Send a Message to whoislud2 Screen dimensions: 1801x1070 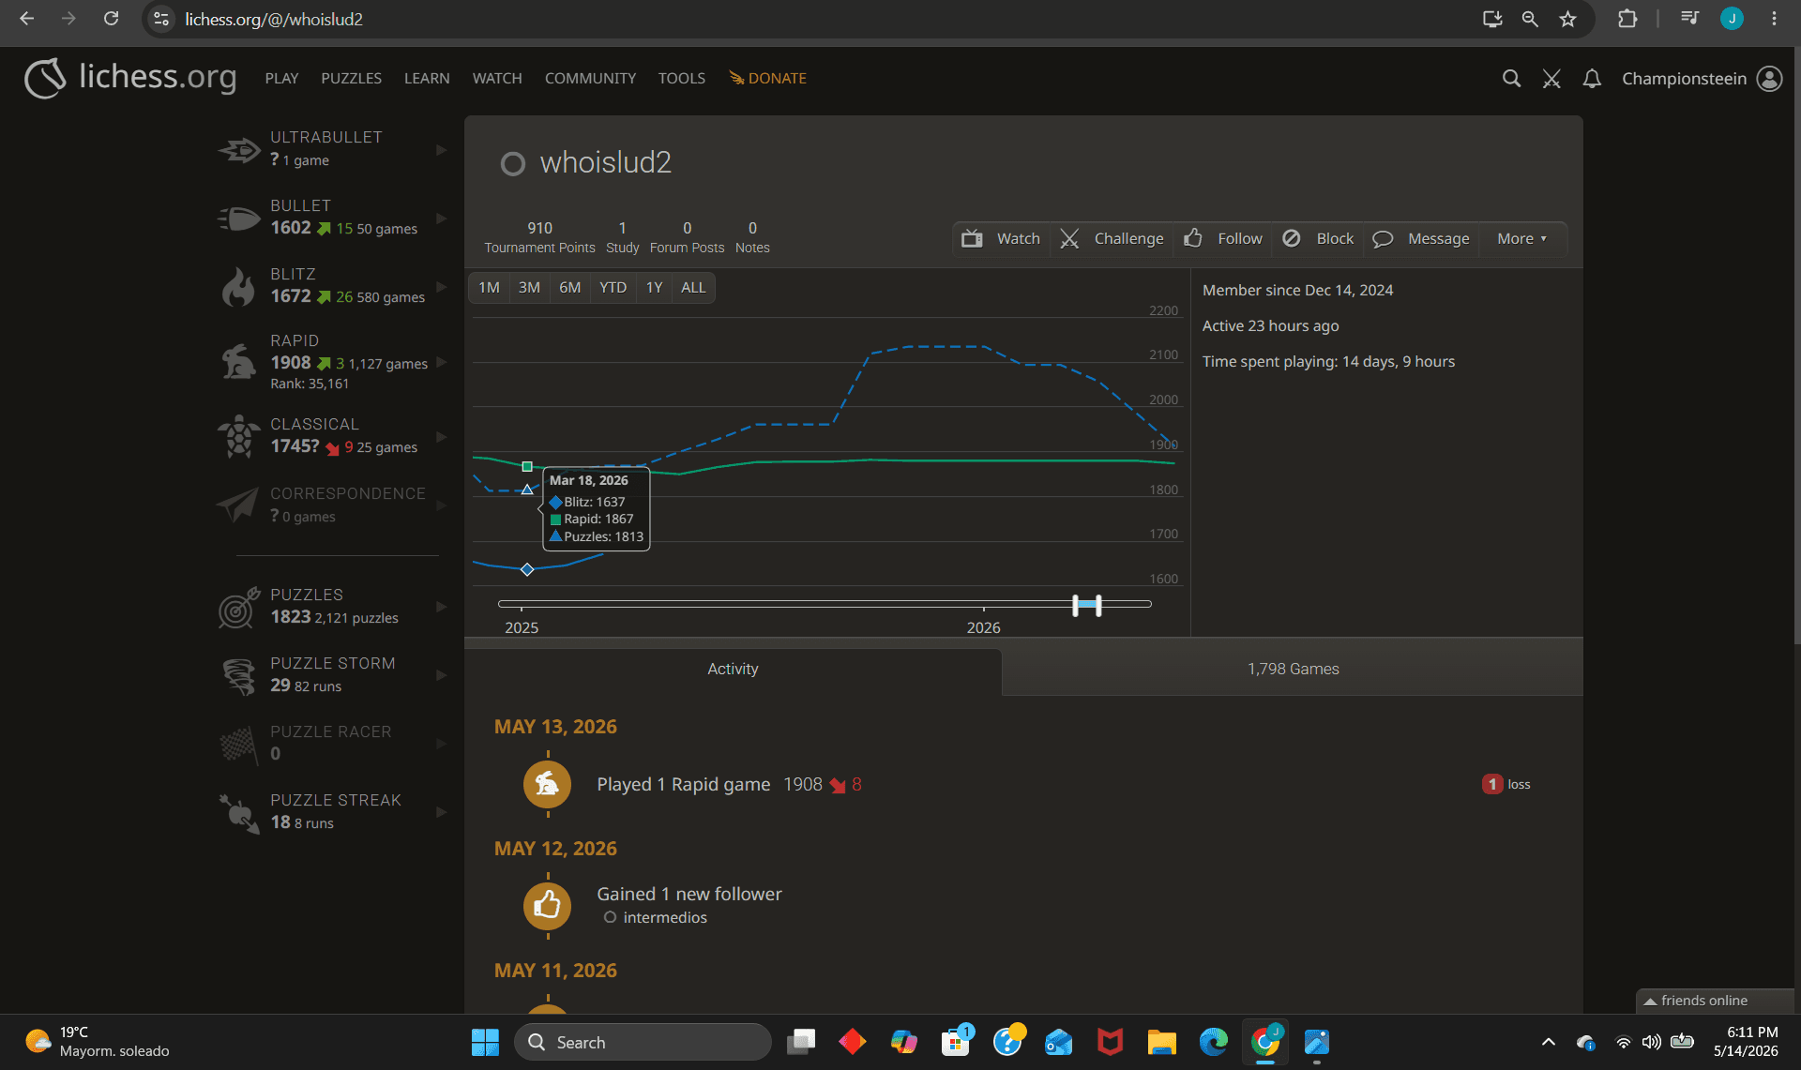(1421, 238)
